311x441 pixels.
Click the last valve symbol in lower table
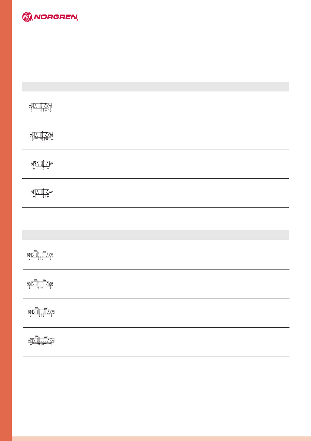41,341
